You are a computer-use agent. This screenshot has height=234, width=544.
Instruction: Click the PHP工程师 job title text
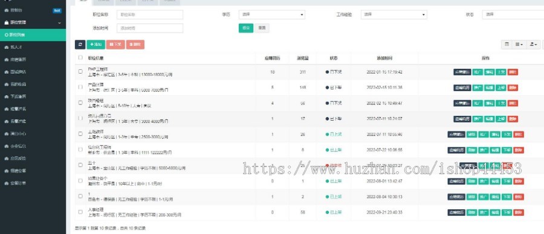(98, 69)
